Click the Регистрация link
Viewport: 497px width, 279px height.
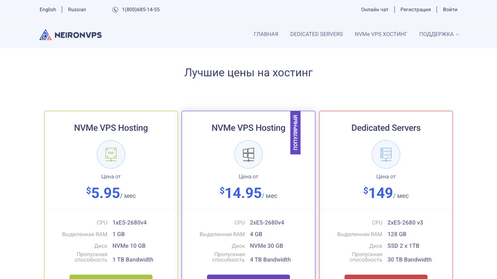[x=415, y=10]
